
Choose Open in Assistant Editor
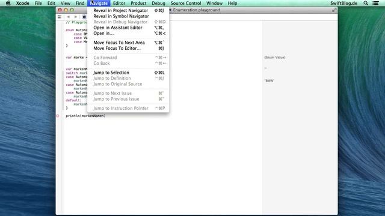[128, 28]
